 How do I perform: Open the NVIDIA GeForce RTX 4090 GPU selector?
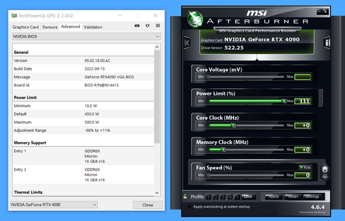tap(53, 204)
